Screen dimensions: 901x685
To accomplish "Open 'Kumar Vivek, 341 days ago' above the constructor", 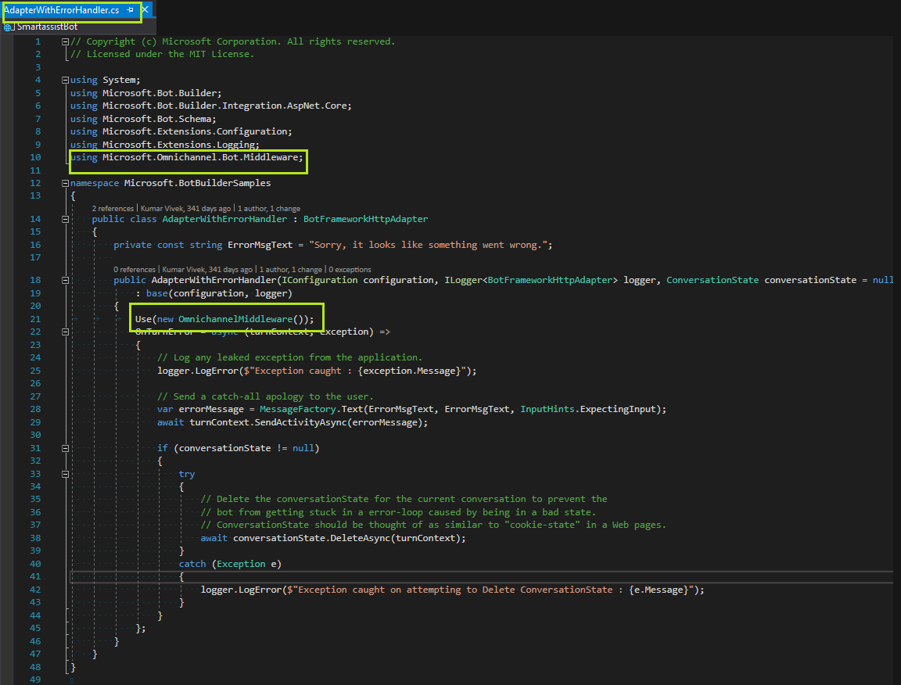I will (x=207, y=270).
